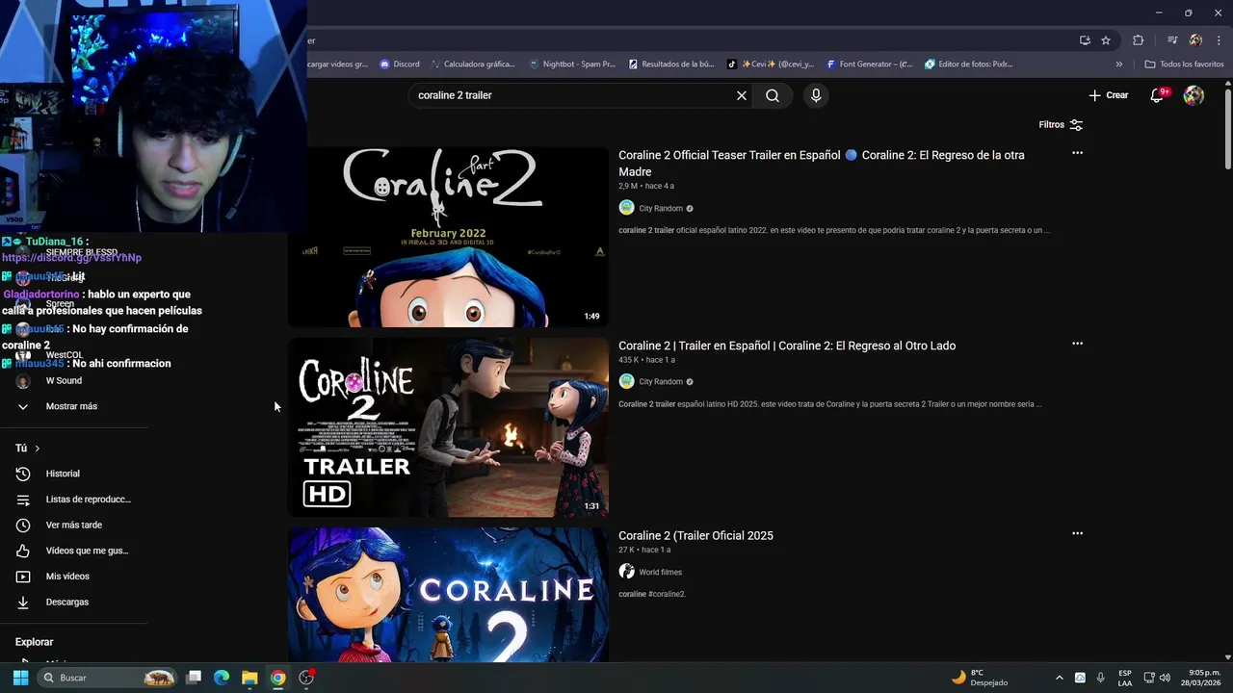The height and width of the screenshot is (693, 1233).
Task: Expand subscriptions with Mostrar más
Action: click(73, 406)
